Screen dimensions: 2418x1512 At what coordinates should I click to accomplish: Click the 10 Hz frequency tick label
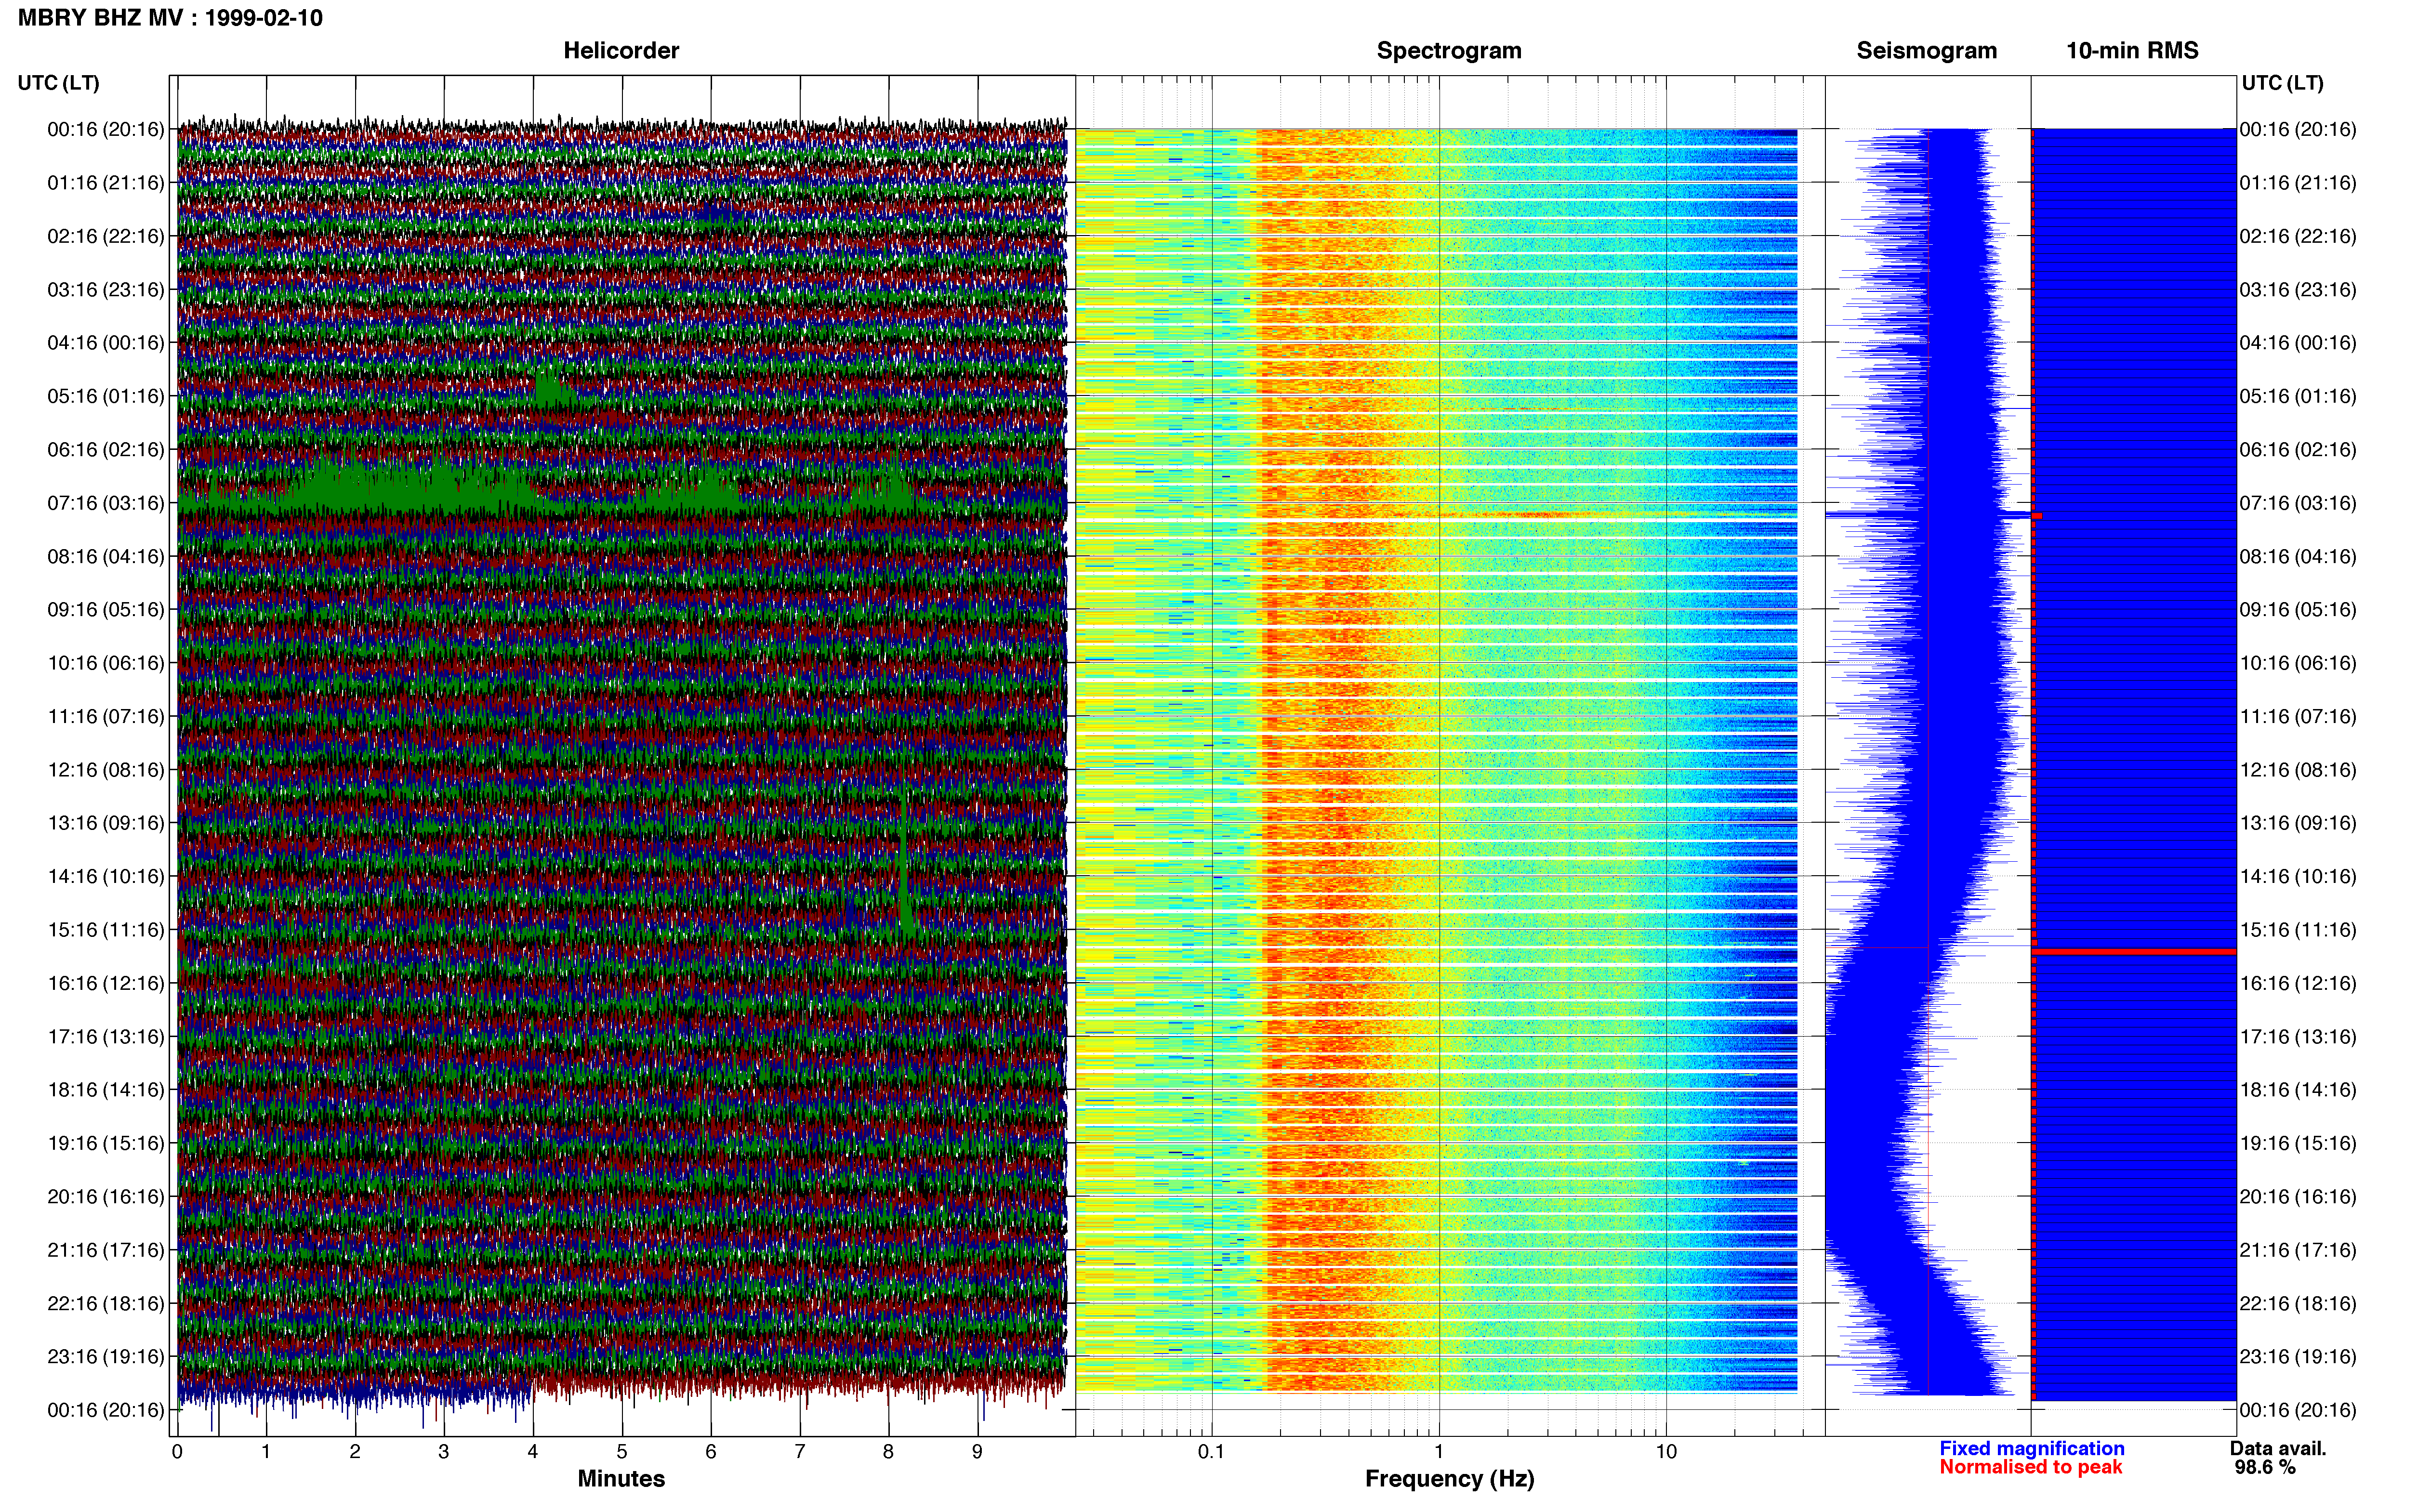pyautogui.click(x=1666, y=1451)
